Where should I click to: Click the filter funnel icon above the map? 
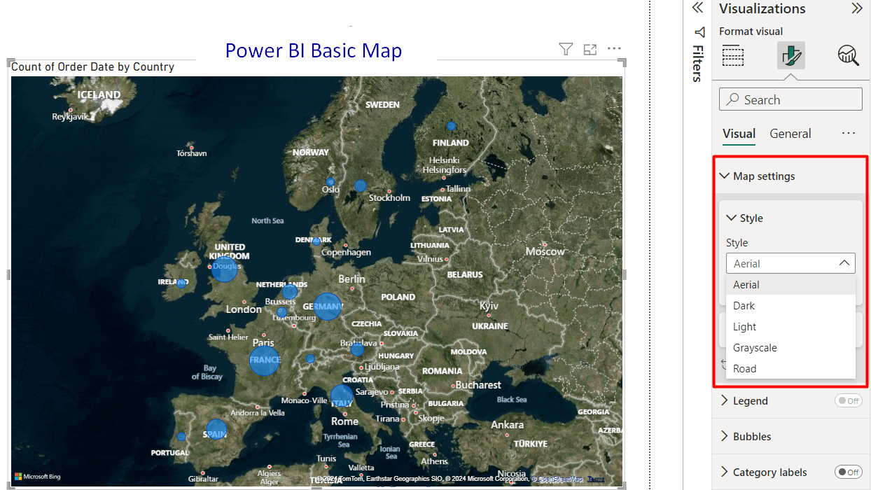[x=566, y=49]
